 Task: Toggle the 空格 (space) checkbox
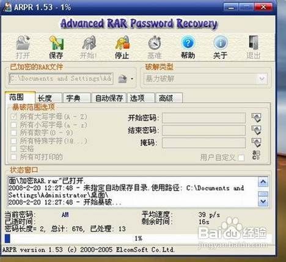point(13,148)
